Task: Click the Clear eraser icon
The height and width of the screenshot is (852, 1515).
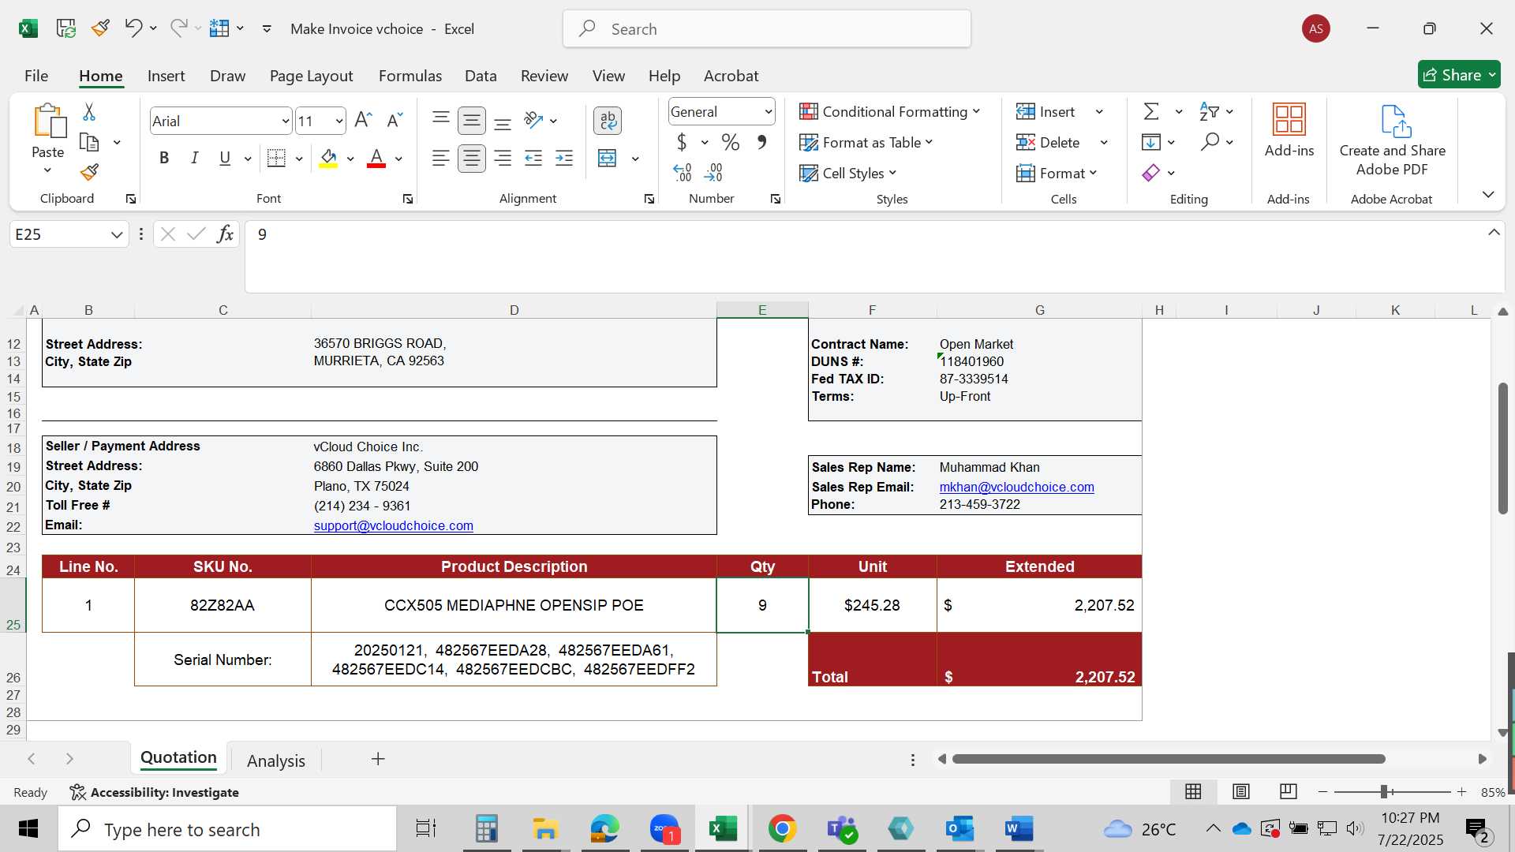Action: 1151,173
